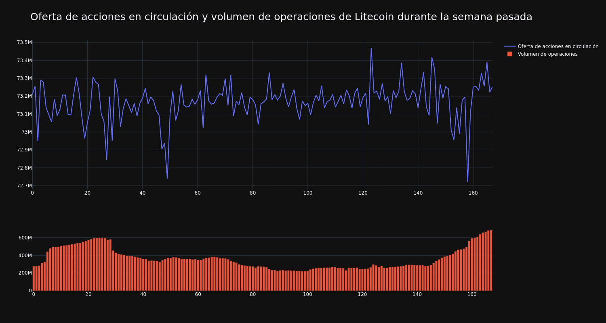The height and width of the screenshot is (323, 606).
Task: Click x-axis tick 80 on the volume chart
Action: click(x=253, y=294)
